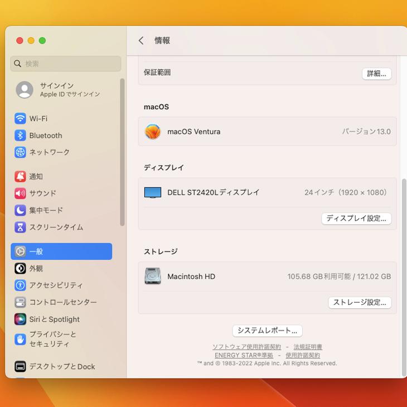Click the 保証範囲 label
This screenshot has width=407, height=407.
[157, 72]
